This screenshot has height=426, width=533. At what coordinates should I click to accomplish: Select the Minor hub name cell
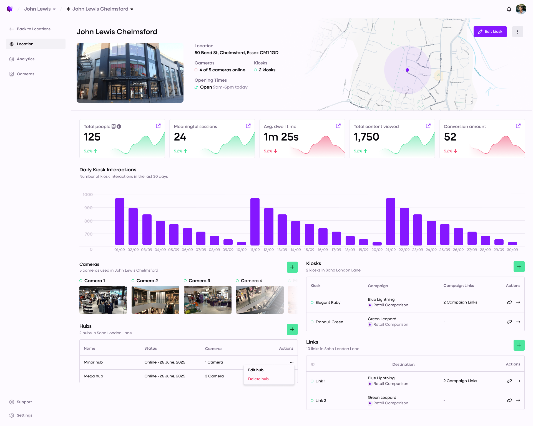pos(93,362)
